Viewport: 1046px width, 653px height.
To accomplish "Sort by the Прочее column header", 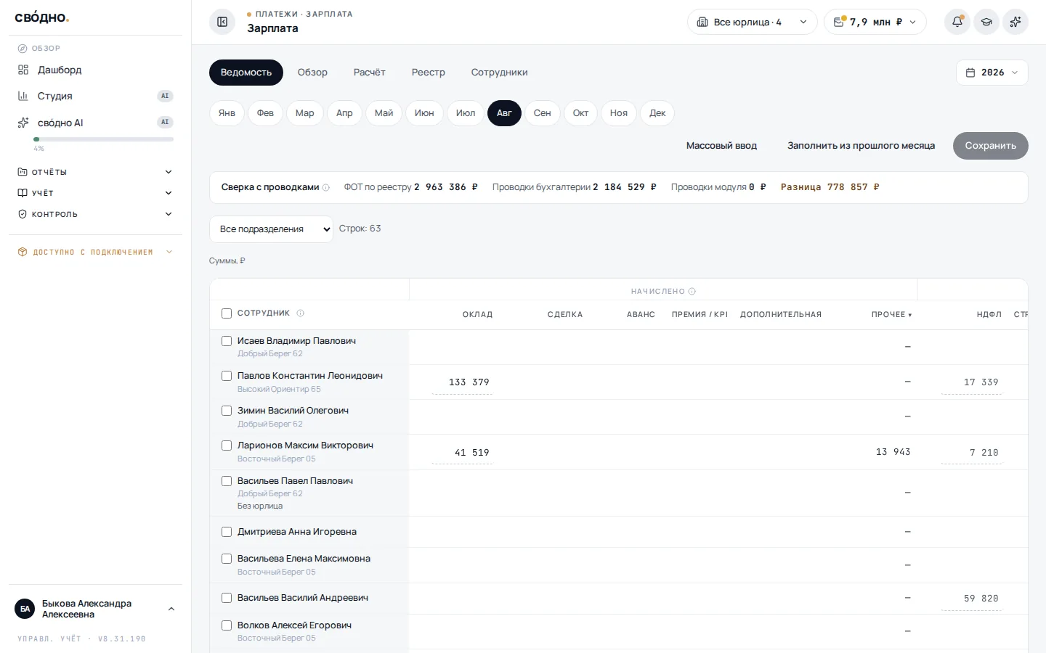I will click(891, 315).
